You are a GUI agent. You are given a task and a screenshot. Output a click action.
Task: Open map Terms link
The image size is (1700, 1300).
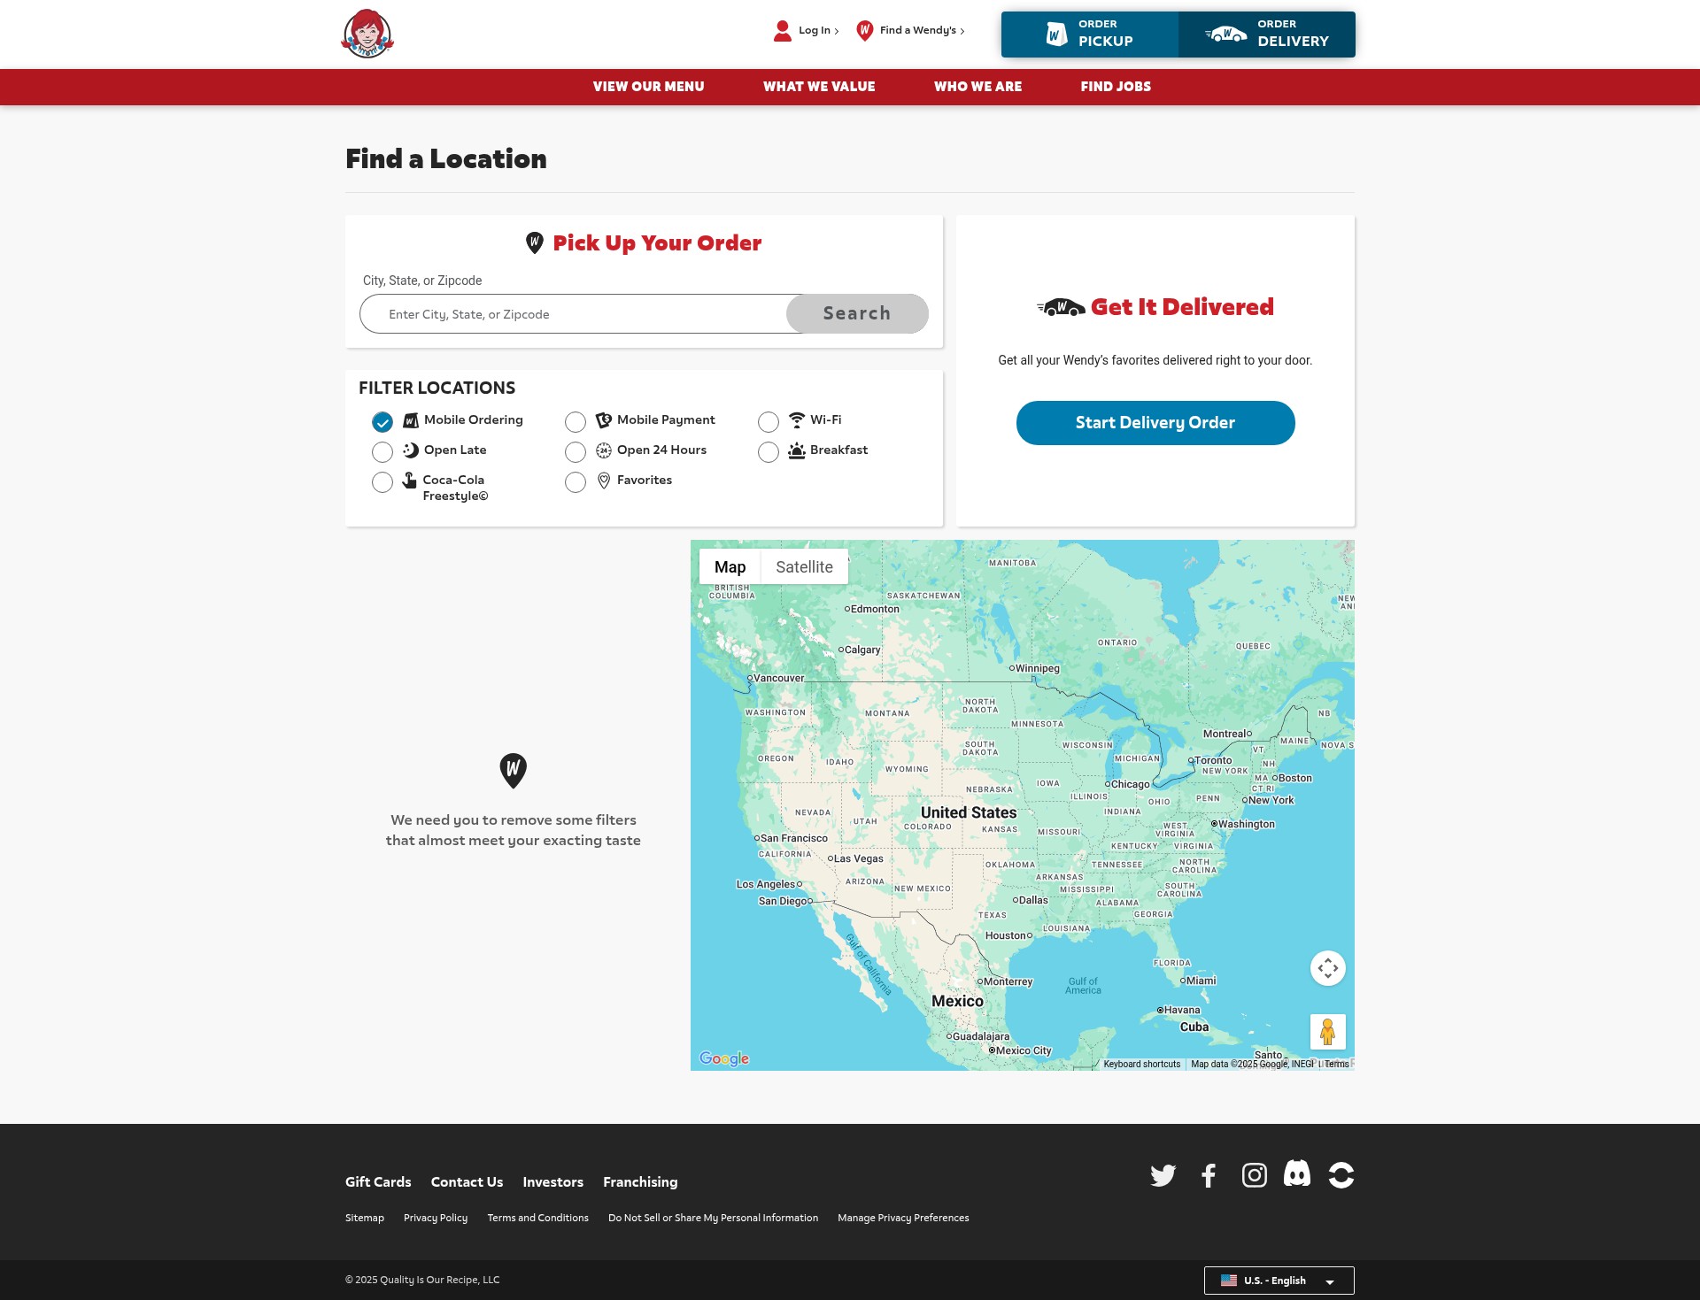coord(1336,1065)
